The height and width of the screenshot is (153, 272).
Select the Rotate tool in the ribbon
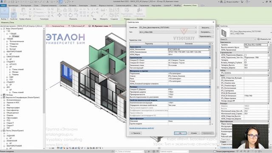click(x=71, y=15)
